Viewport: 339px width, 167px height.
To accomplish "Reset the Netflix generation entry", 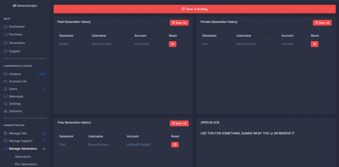I will pyautogui.click(x=173, y=44).
